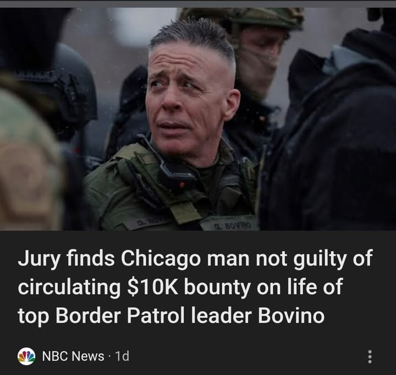Click the gray bar above the photo
396x375 pixels.
pyautogui.click(x=198, y=4)
